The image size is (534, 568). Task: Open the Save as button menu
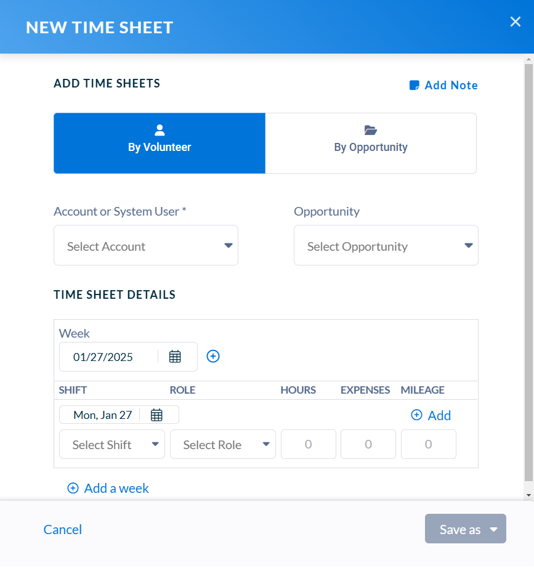[466, 529]
